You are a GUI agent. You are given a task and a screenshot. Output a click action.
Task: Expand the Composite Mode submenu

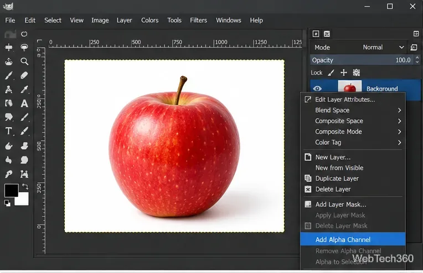coord(353,132)
